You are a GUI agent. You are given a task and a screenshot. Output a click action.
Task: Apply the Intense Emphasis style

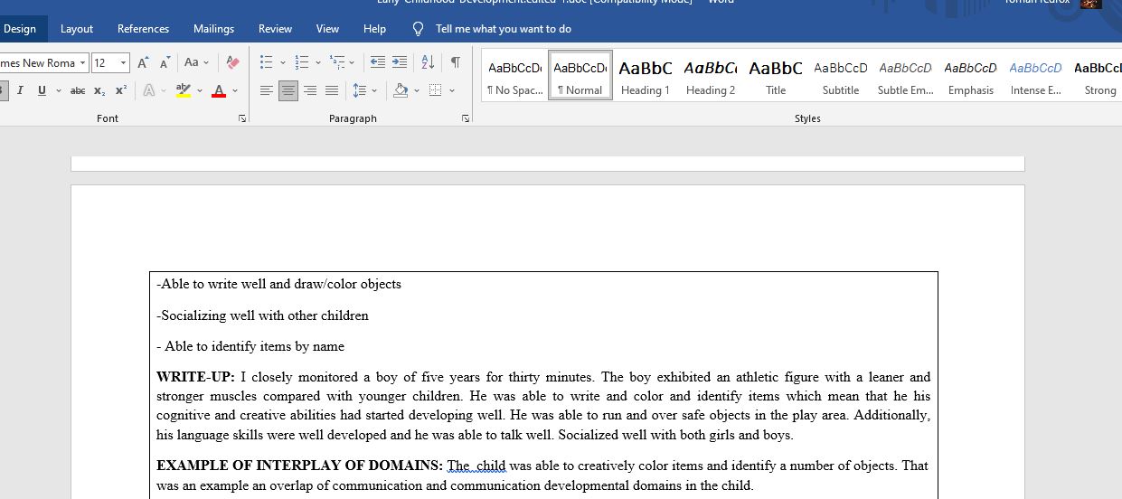coord(1036,76)
